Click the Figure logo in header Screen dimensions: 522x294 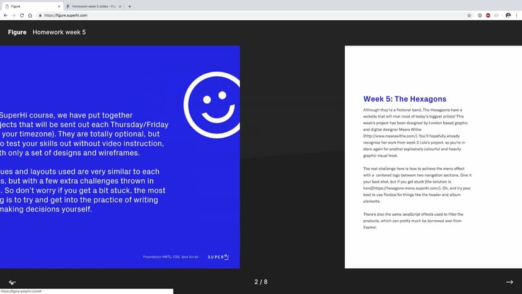[17, 32]
